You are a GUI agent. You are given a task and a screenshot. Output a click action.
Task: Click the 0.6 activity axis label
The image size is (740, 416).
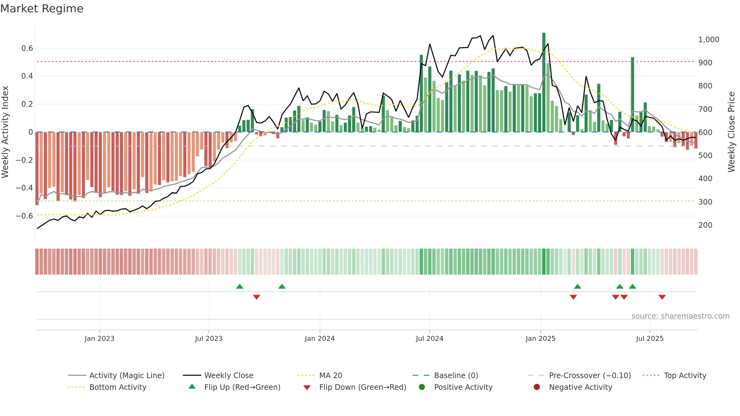coord(27,48)
